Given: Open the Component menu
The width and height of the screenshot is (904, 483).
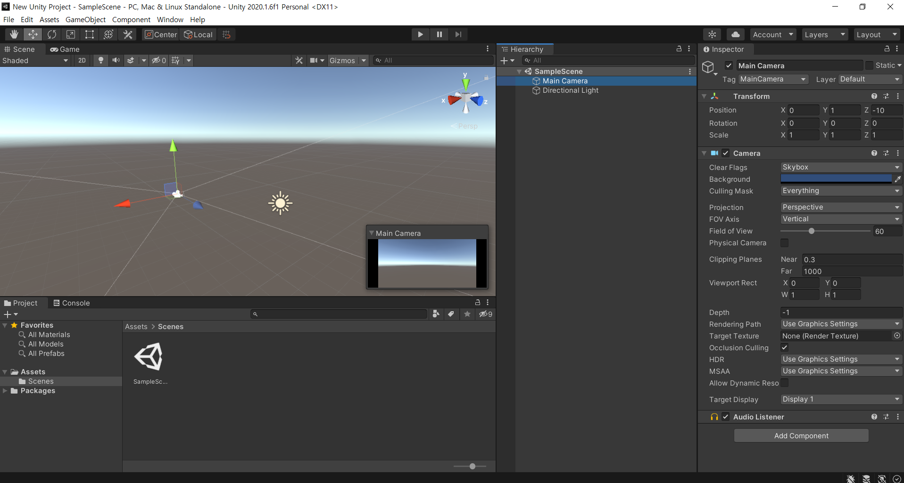Looking at the screenshot, I should click(x=131, y=19).
